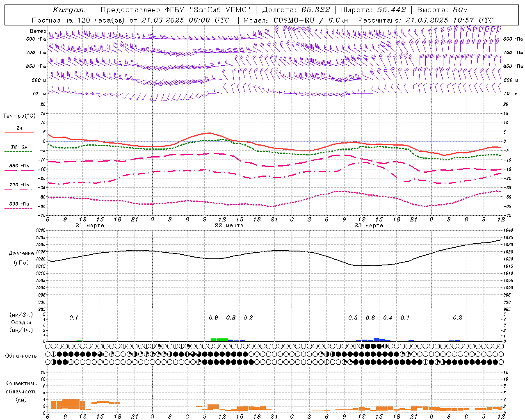Click the station name "Kurgan" in header
The image size is (525, 420).
(x=68, y=10)
